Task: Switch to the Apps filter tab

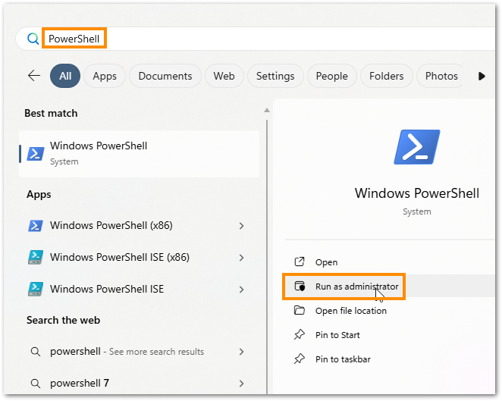Action: tap(105, 76)
